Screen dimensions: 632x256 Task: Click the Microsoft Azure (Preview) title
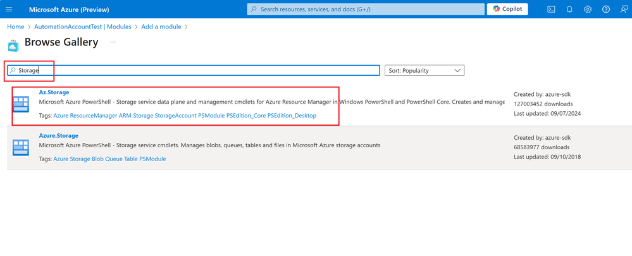pyautogui.click(x=69, y=9)
